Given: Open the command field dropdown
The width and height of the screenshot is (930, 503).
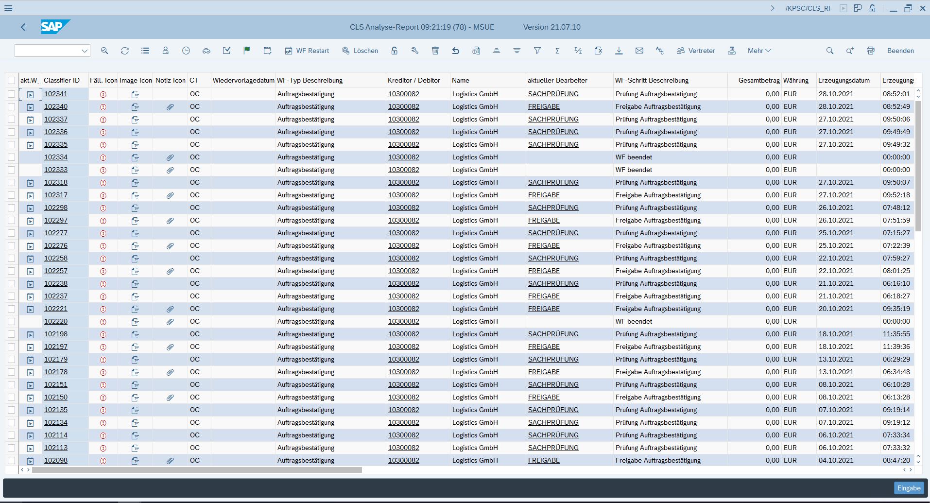Looking at the screenshot, I should [85, 51].
